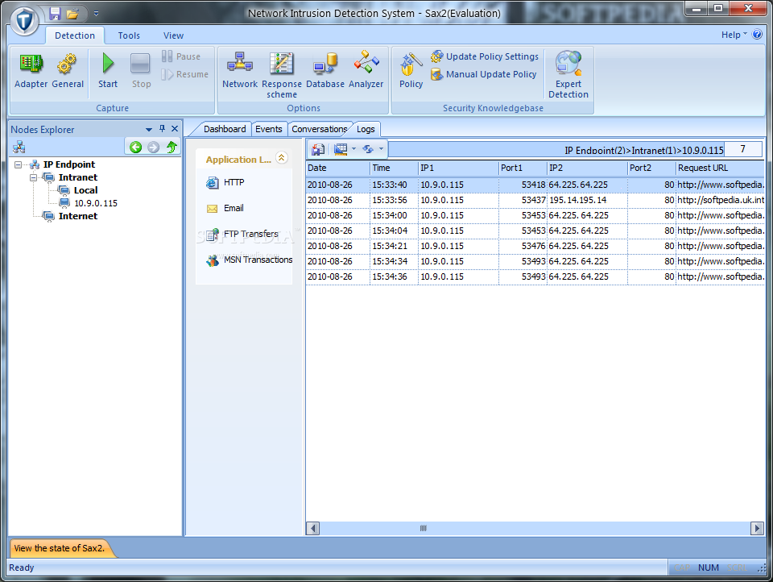Viewport: 773px width, 582px height.
Task: Open the dropdown arrow next to refresh icon
Action: (381, 148)
